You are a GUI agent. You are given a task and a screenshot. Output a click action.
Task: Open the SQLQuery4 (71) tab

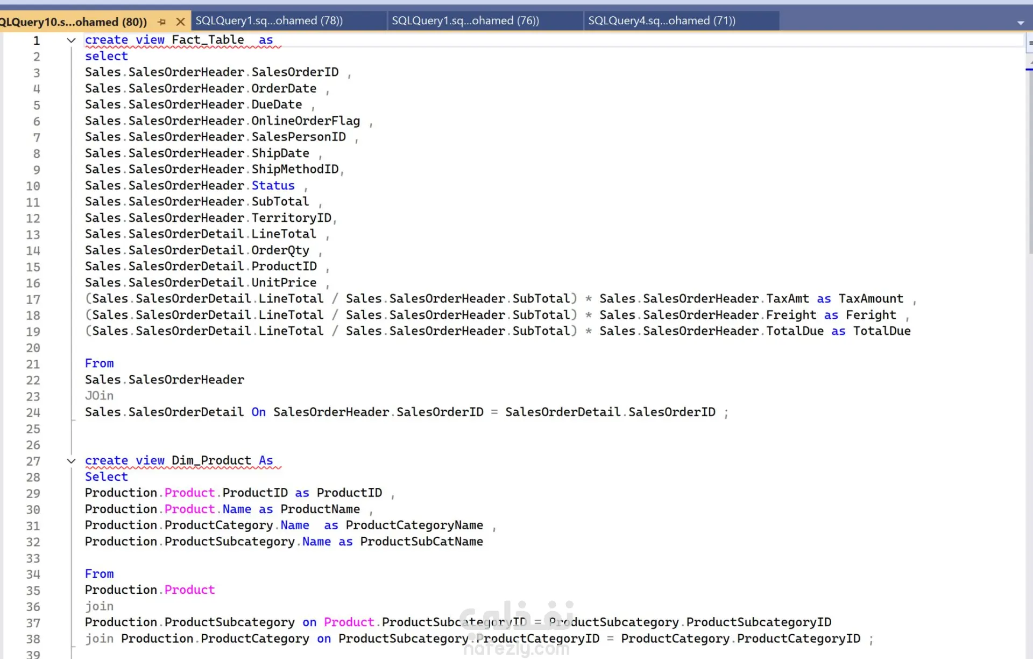(x=662, y=21)
